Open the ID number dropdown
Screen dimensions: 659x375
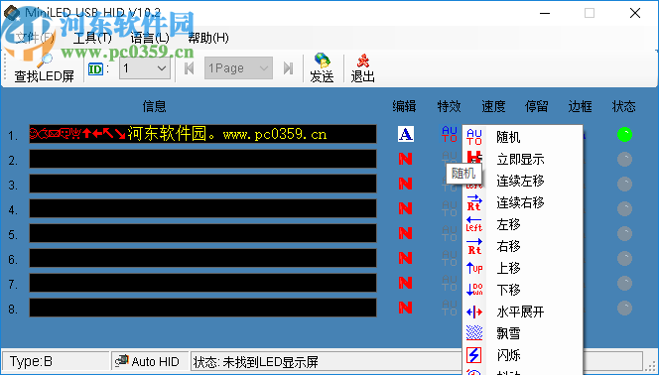point(145,68)
